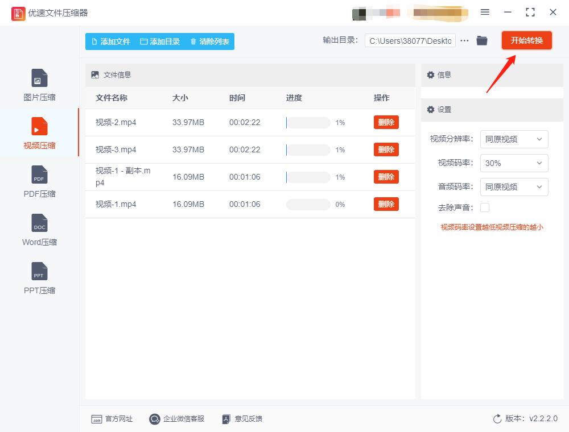Open the output directory folder icon
The height and width of the screenshot is (432, 569).
[482, 40]
